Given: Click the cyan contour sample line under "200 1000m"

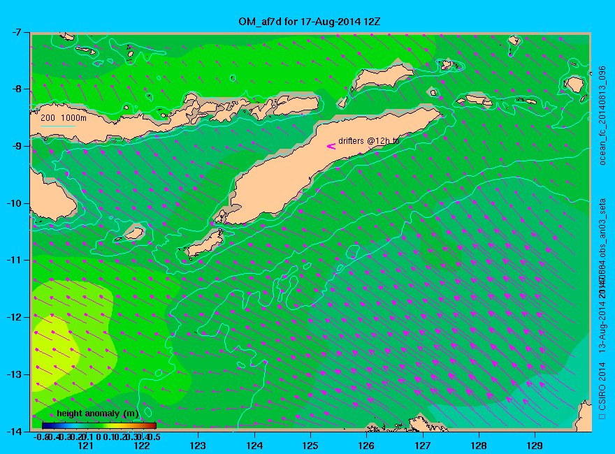Looking at the screenshot, I should tap(57, 126).
